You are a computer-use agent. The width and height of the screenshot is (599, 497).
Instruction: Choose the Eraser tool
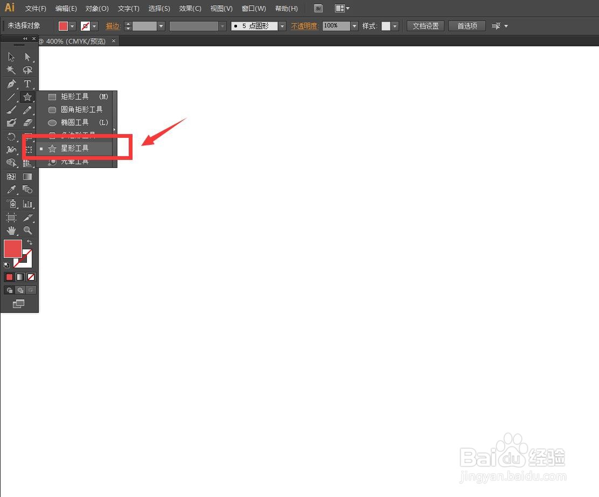pos(27,123)
